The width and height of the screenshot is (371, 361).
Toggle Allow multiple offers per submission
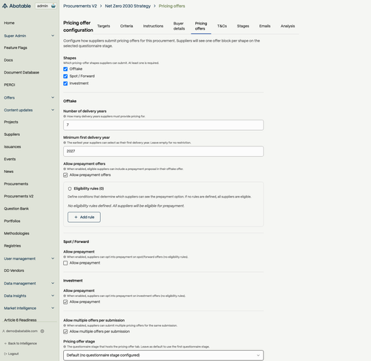[65, 331]
